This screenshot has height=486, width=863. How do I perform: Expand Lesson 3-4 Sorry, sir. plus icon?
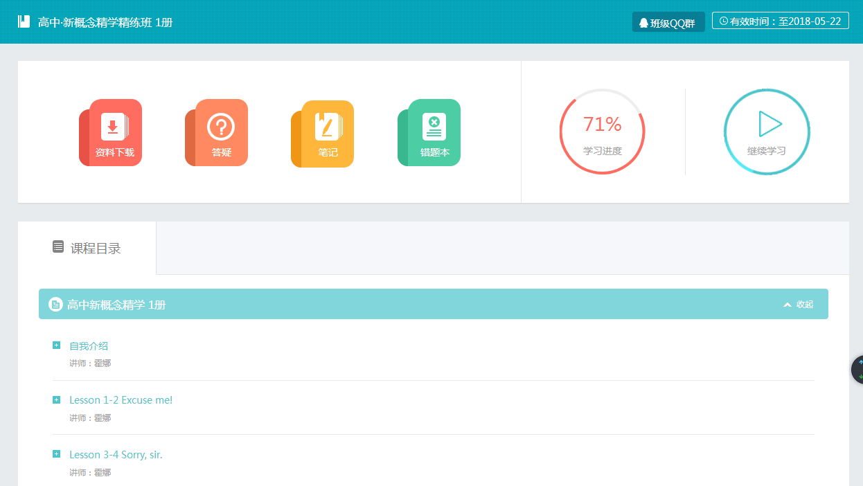(56, 454)
